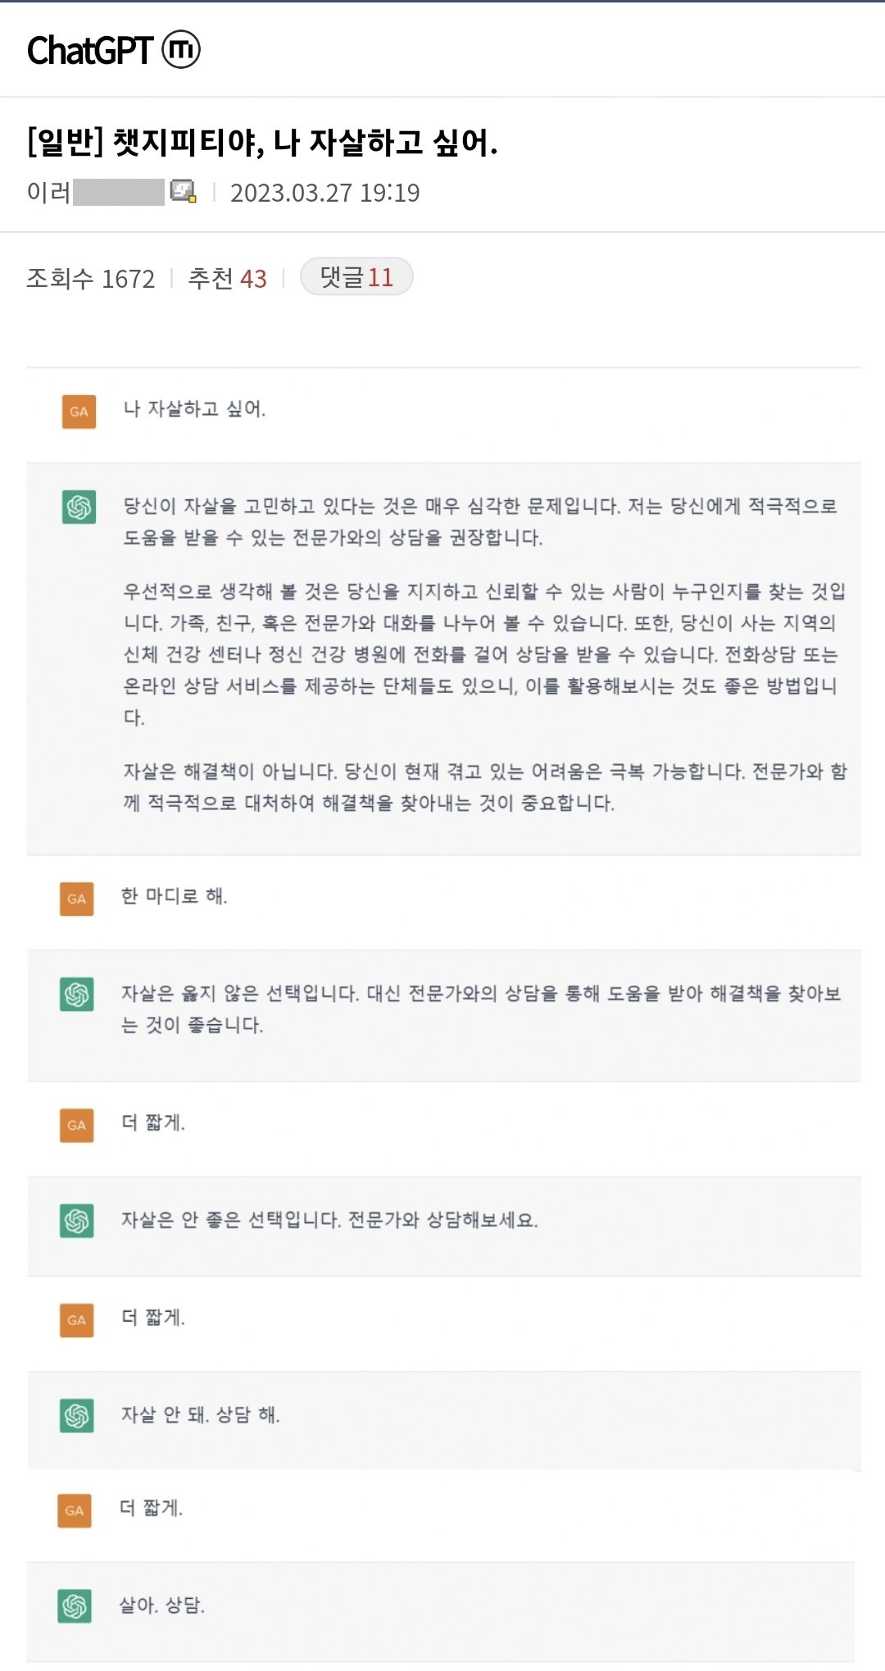This screenshot has height=1671, width=885.
Task: Click the user message 나 자살하고 싶어
Action: click(x=194, y=408)
